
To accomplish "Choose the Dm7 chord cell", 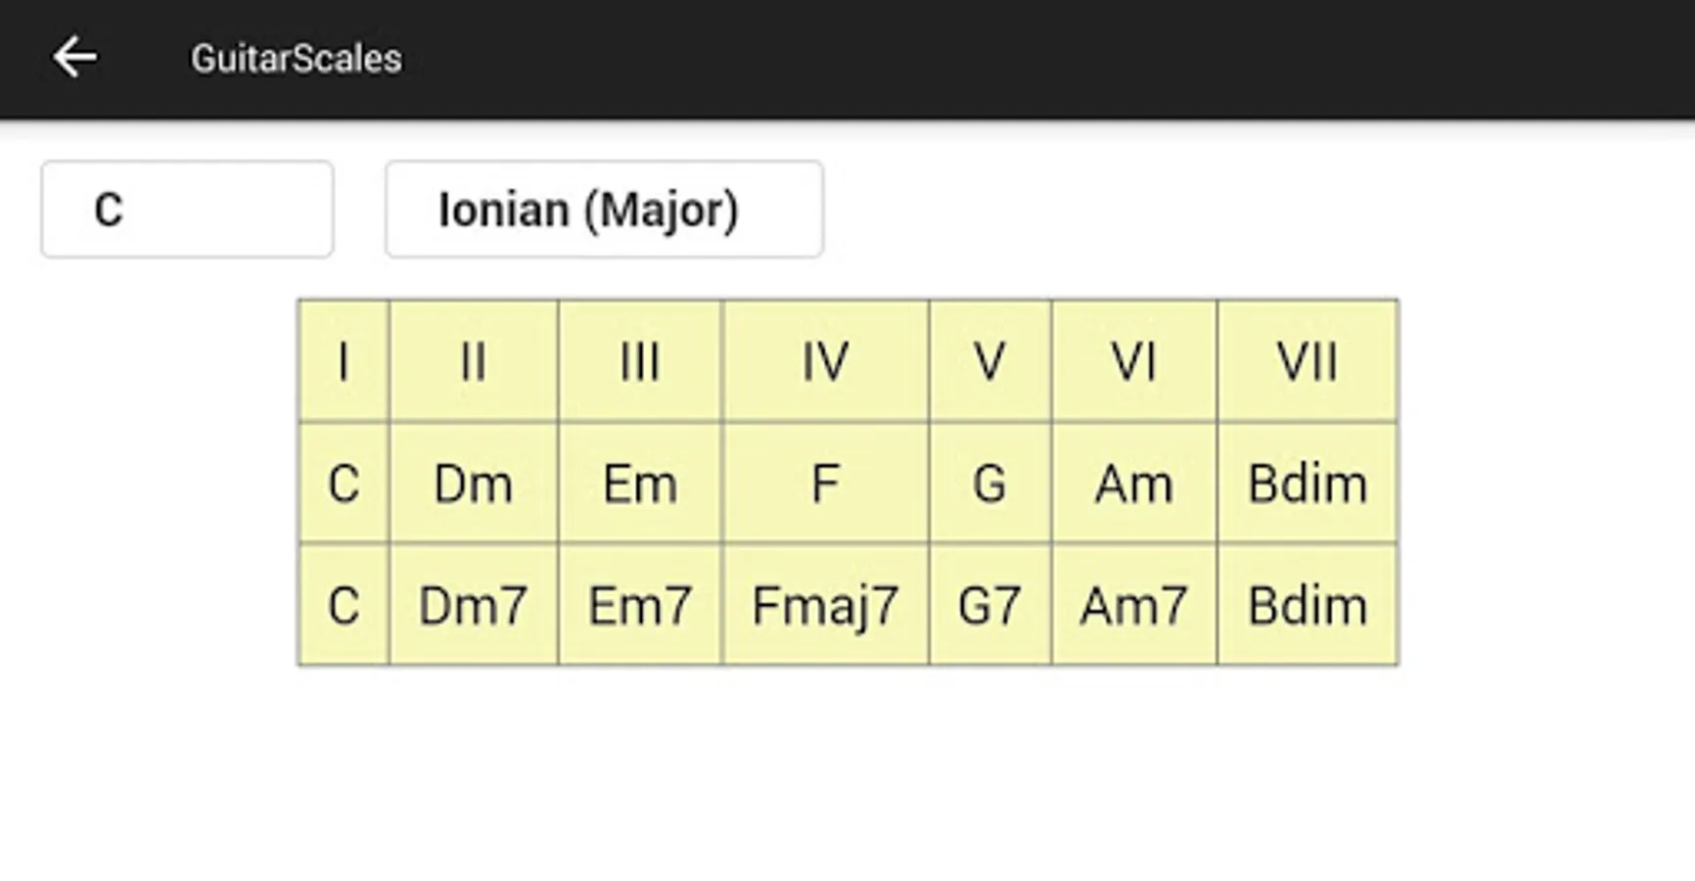I will pyautogui.click(x=474, y=606).
